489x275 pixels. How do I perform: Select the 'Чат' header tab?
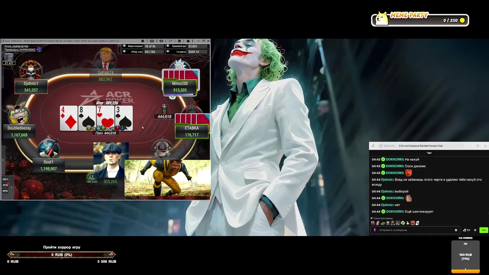[x=429, y=153]
